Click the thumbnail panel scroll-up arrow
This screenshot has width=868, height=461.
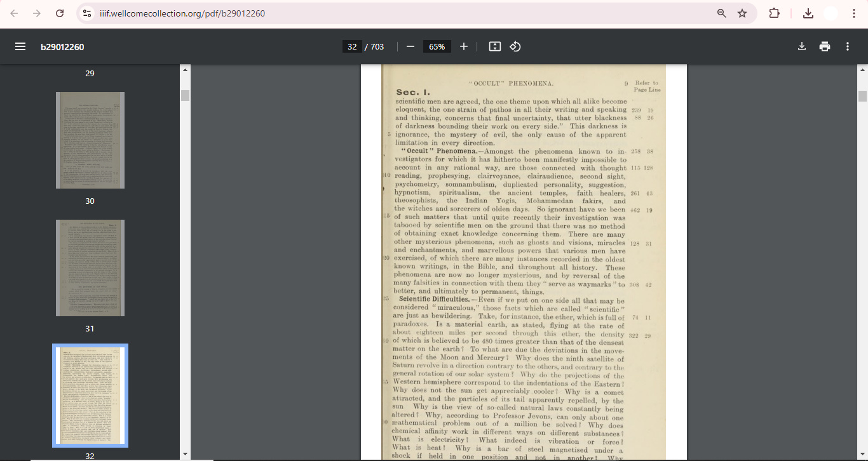[x=185, y=70]
